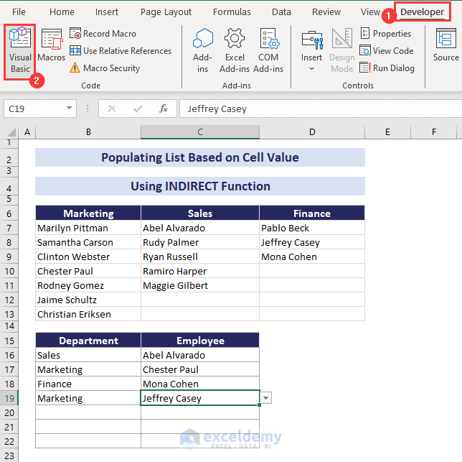Select the Employee header cell

[200, 340]
